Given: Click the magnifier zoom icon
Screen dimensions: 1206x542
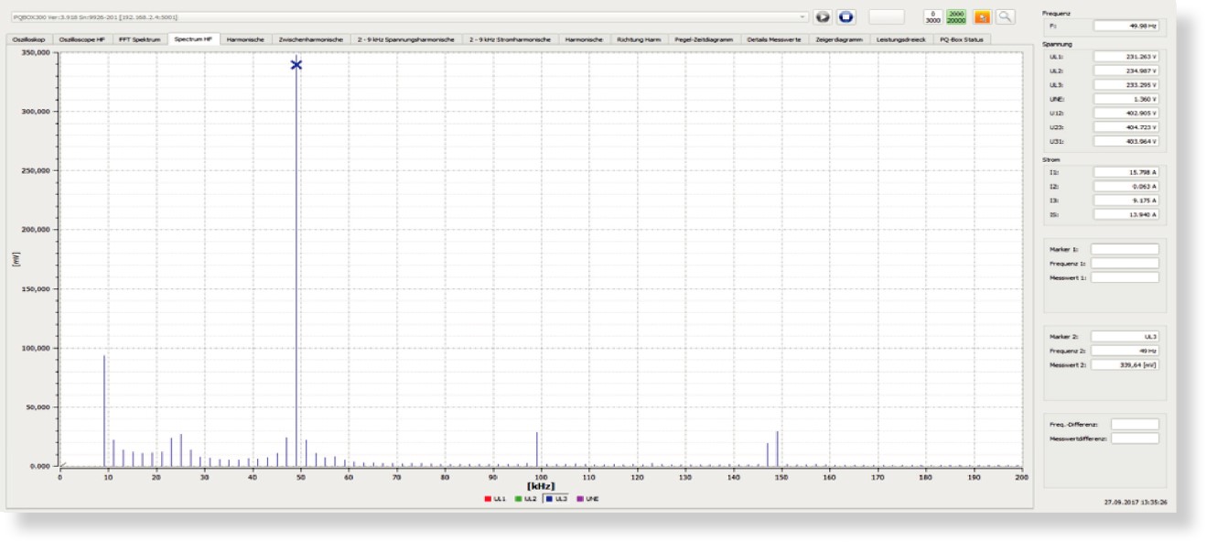Looking at the screenshot, I should (x=1005, y=16).
